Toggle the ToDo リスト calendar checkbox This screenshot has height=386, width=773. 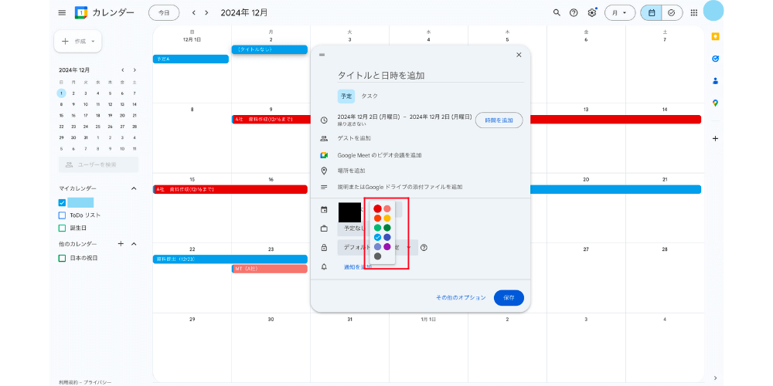coord(62,215)
